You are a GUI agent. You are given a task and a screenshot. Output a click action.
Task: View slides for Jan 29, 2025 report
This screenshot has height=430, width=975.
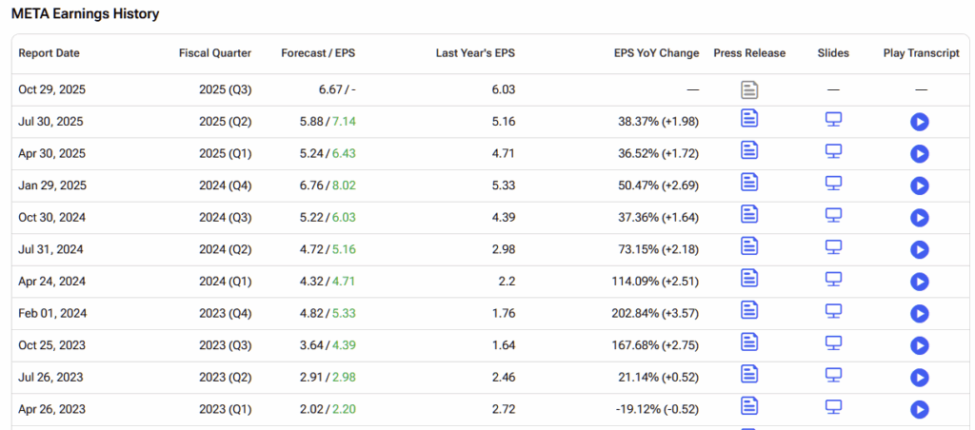[833, 184]
